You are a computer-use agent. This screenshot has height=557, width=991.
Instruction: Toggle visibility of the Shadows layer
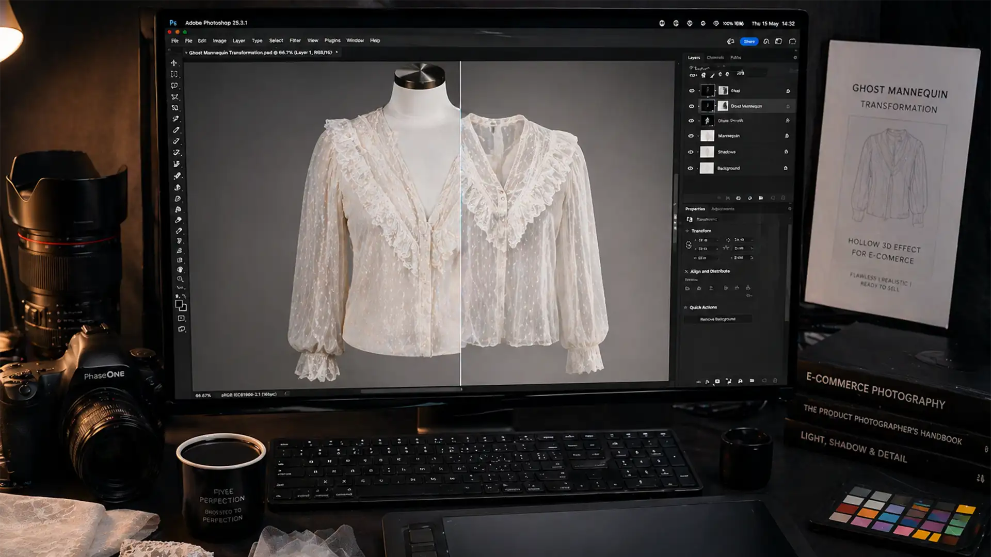[692, 152]
